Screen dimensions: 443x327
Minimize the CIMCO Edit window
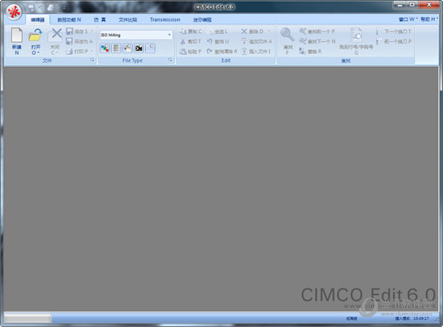pyautogui.click(x=400, y=5)
